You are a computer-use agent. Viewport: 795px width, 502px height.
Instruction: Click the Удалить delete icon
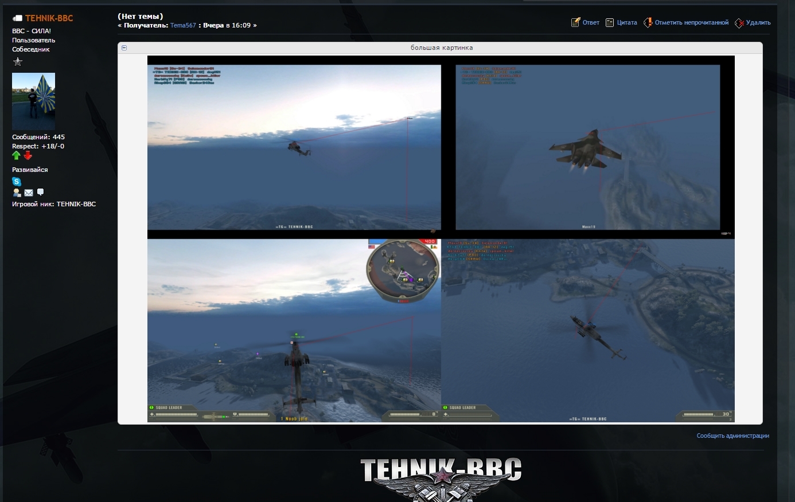[x=739, y=23]
